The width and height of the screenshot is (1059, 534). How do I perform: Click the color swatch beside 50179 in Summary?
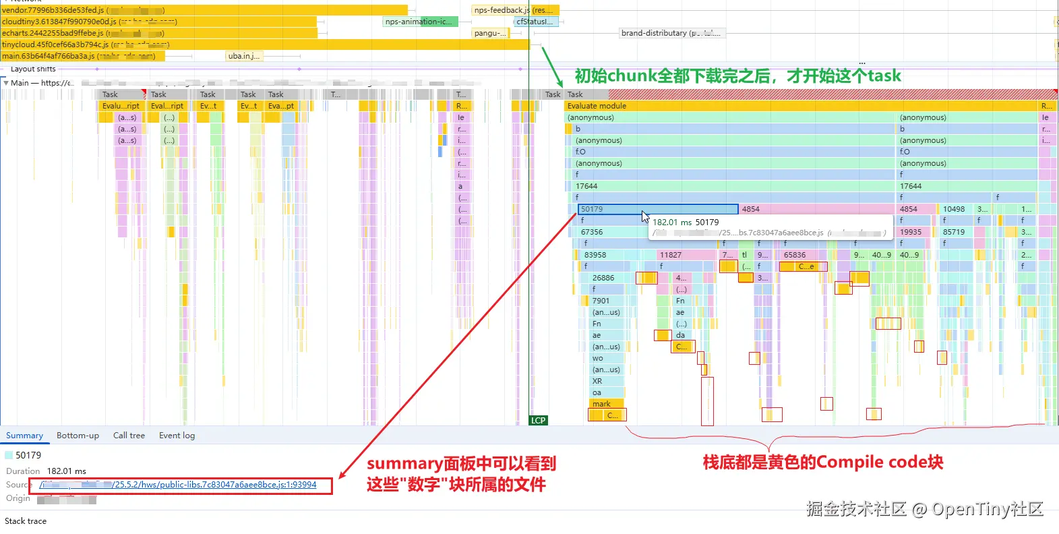(x=9, y=455)
